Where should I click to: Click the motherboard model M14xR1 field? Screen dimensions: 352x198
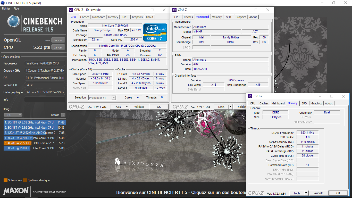point(217,32)
